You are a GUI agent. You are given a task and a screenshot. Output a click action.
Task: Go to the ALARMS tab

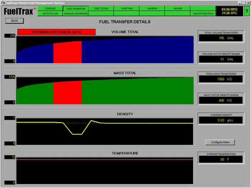152,9
